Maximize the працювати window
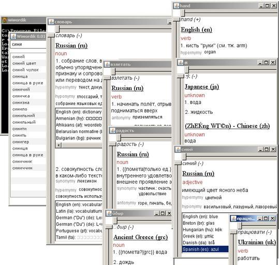 [266, 218]
